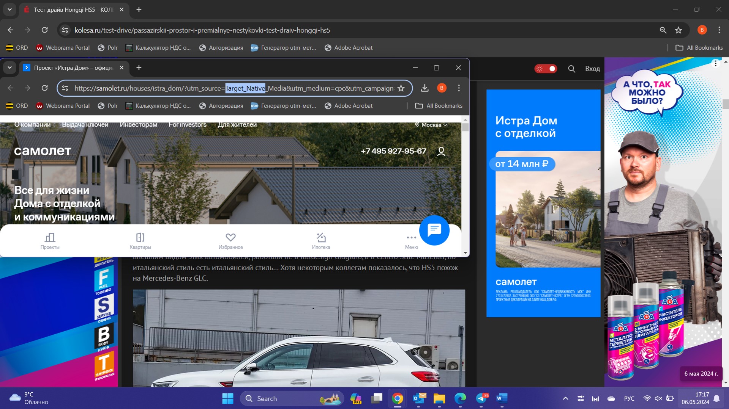
Task: Open the zoom magnifier in the kolesa.ru address bar
Action: click(x=663, y=30)
